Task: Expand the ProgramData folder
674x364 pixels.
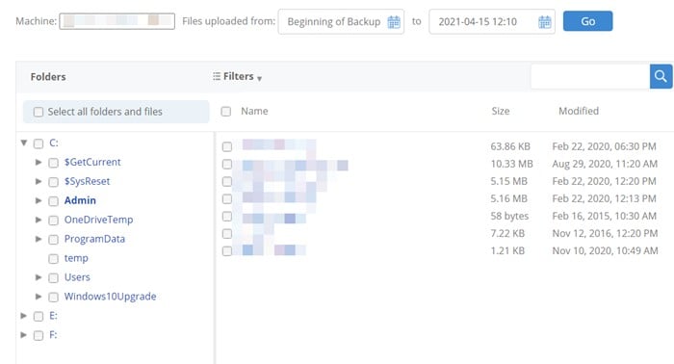Action: 39,239
